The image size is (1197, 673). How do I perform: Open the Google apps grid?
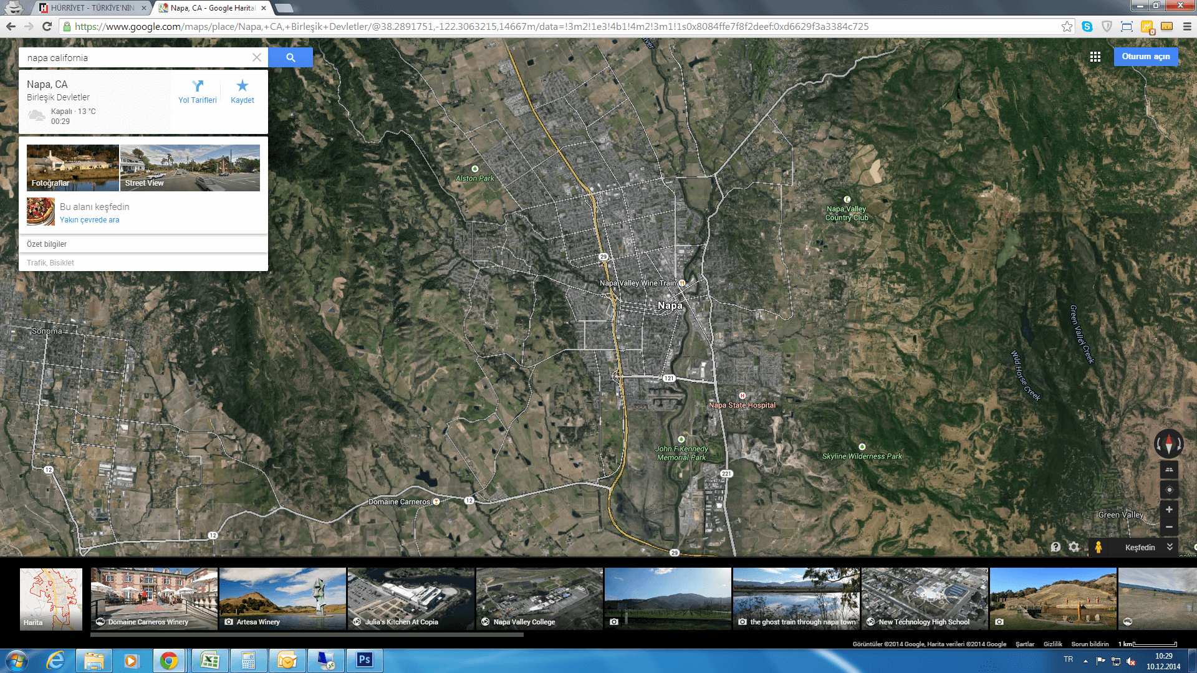coord(1095,57)
